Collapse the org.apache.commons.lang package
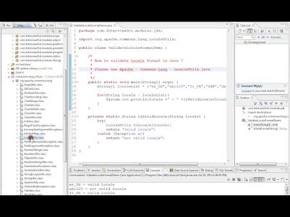This screenshot has height=217, width=290. pos(13,81)
